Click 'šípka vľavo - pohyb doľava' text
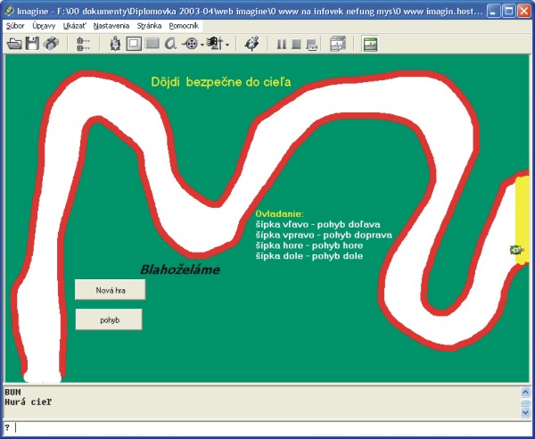The image size is (535, 439). pyautogui.click(x=317, y=224)
